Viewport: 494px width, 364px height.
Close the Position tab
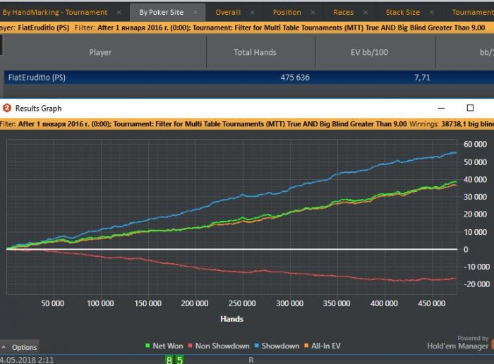point(313,12)
